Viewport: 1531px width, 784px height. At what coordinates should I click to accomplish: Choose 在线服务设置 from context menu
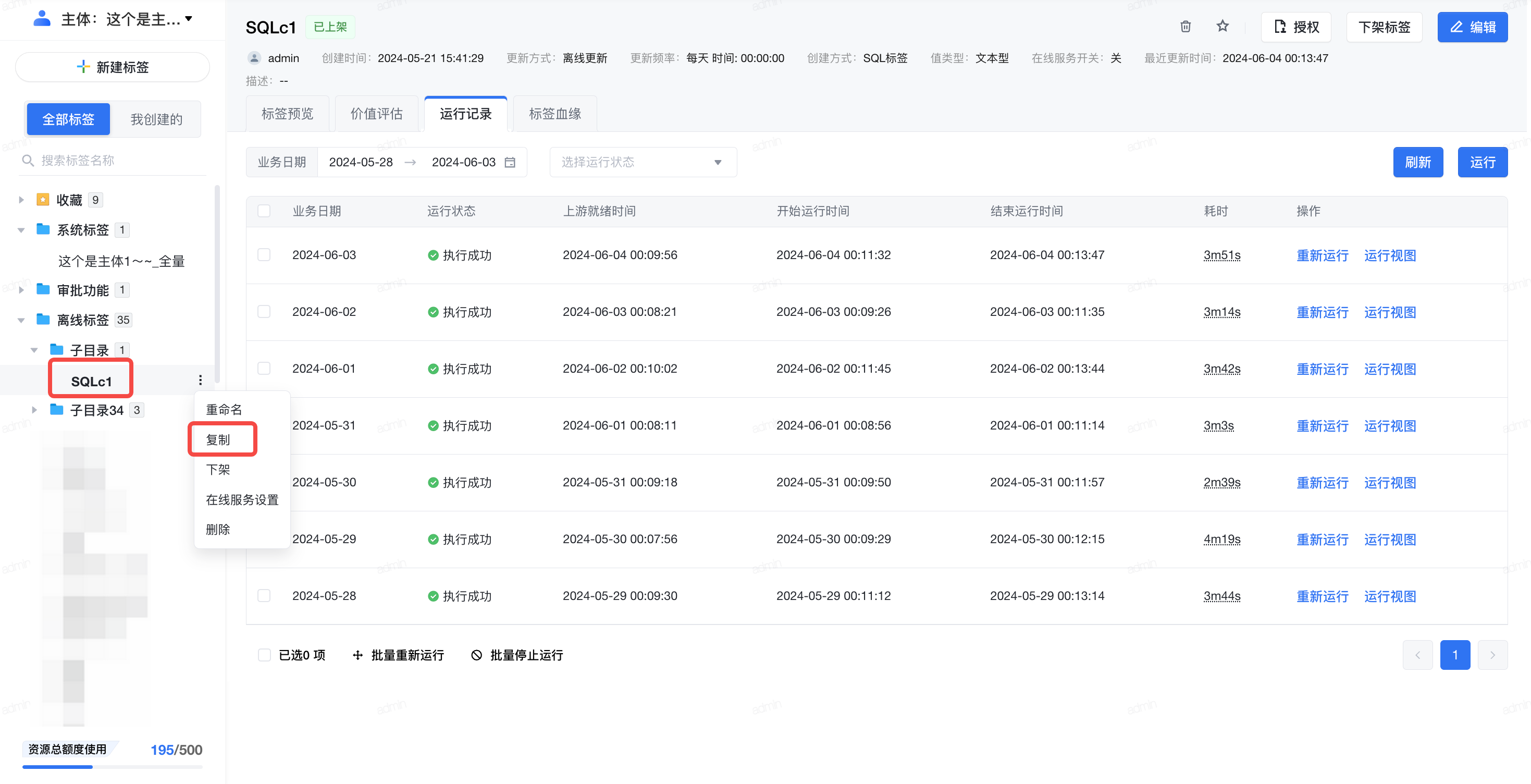[242, 500]
